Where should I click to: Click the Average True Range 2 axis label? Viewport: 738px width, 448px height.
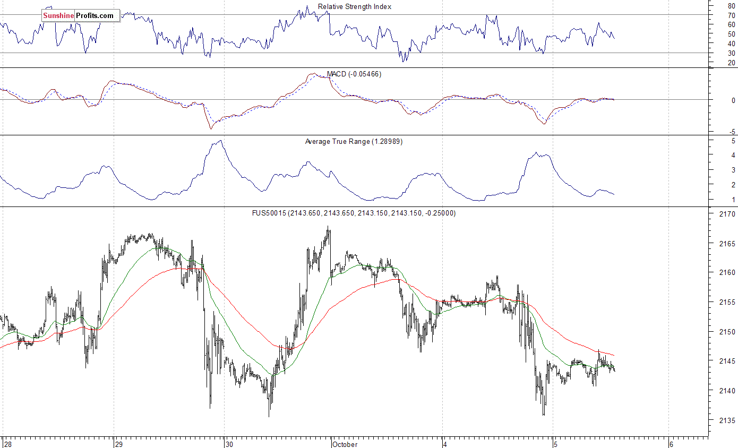click(733, 185)
